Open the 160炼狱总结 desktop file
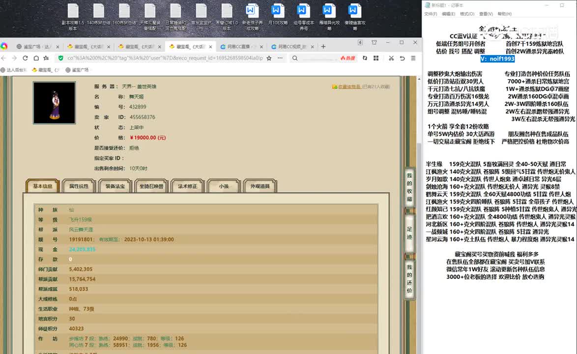Screen dimensions: 577x354 point(124,15)
